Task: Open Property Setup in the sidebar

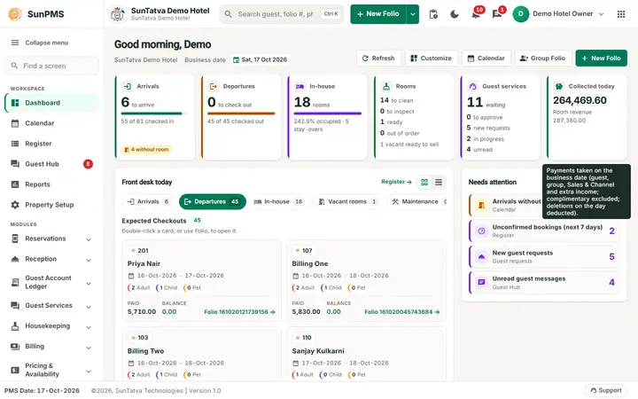Action: coord(51,205)
